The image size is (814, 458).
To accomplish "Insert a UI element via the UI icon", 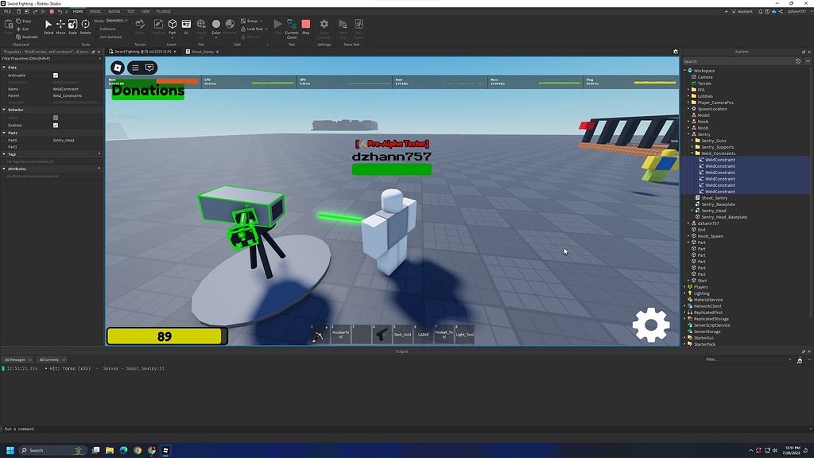I will point(186,24).
